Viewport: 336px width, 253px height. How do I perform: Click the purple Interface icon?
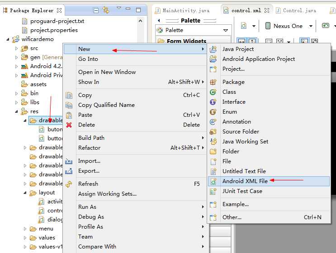tap(213, 102)
